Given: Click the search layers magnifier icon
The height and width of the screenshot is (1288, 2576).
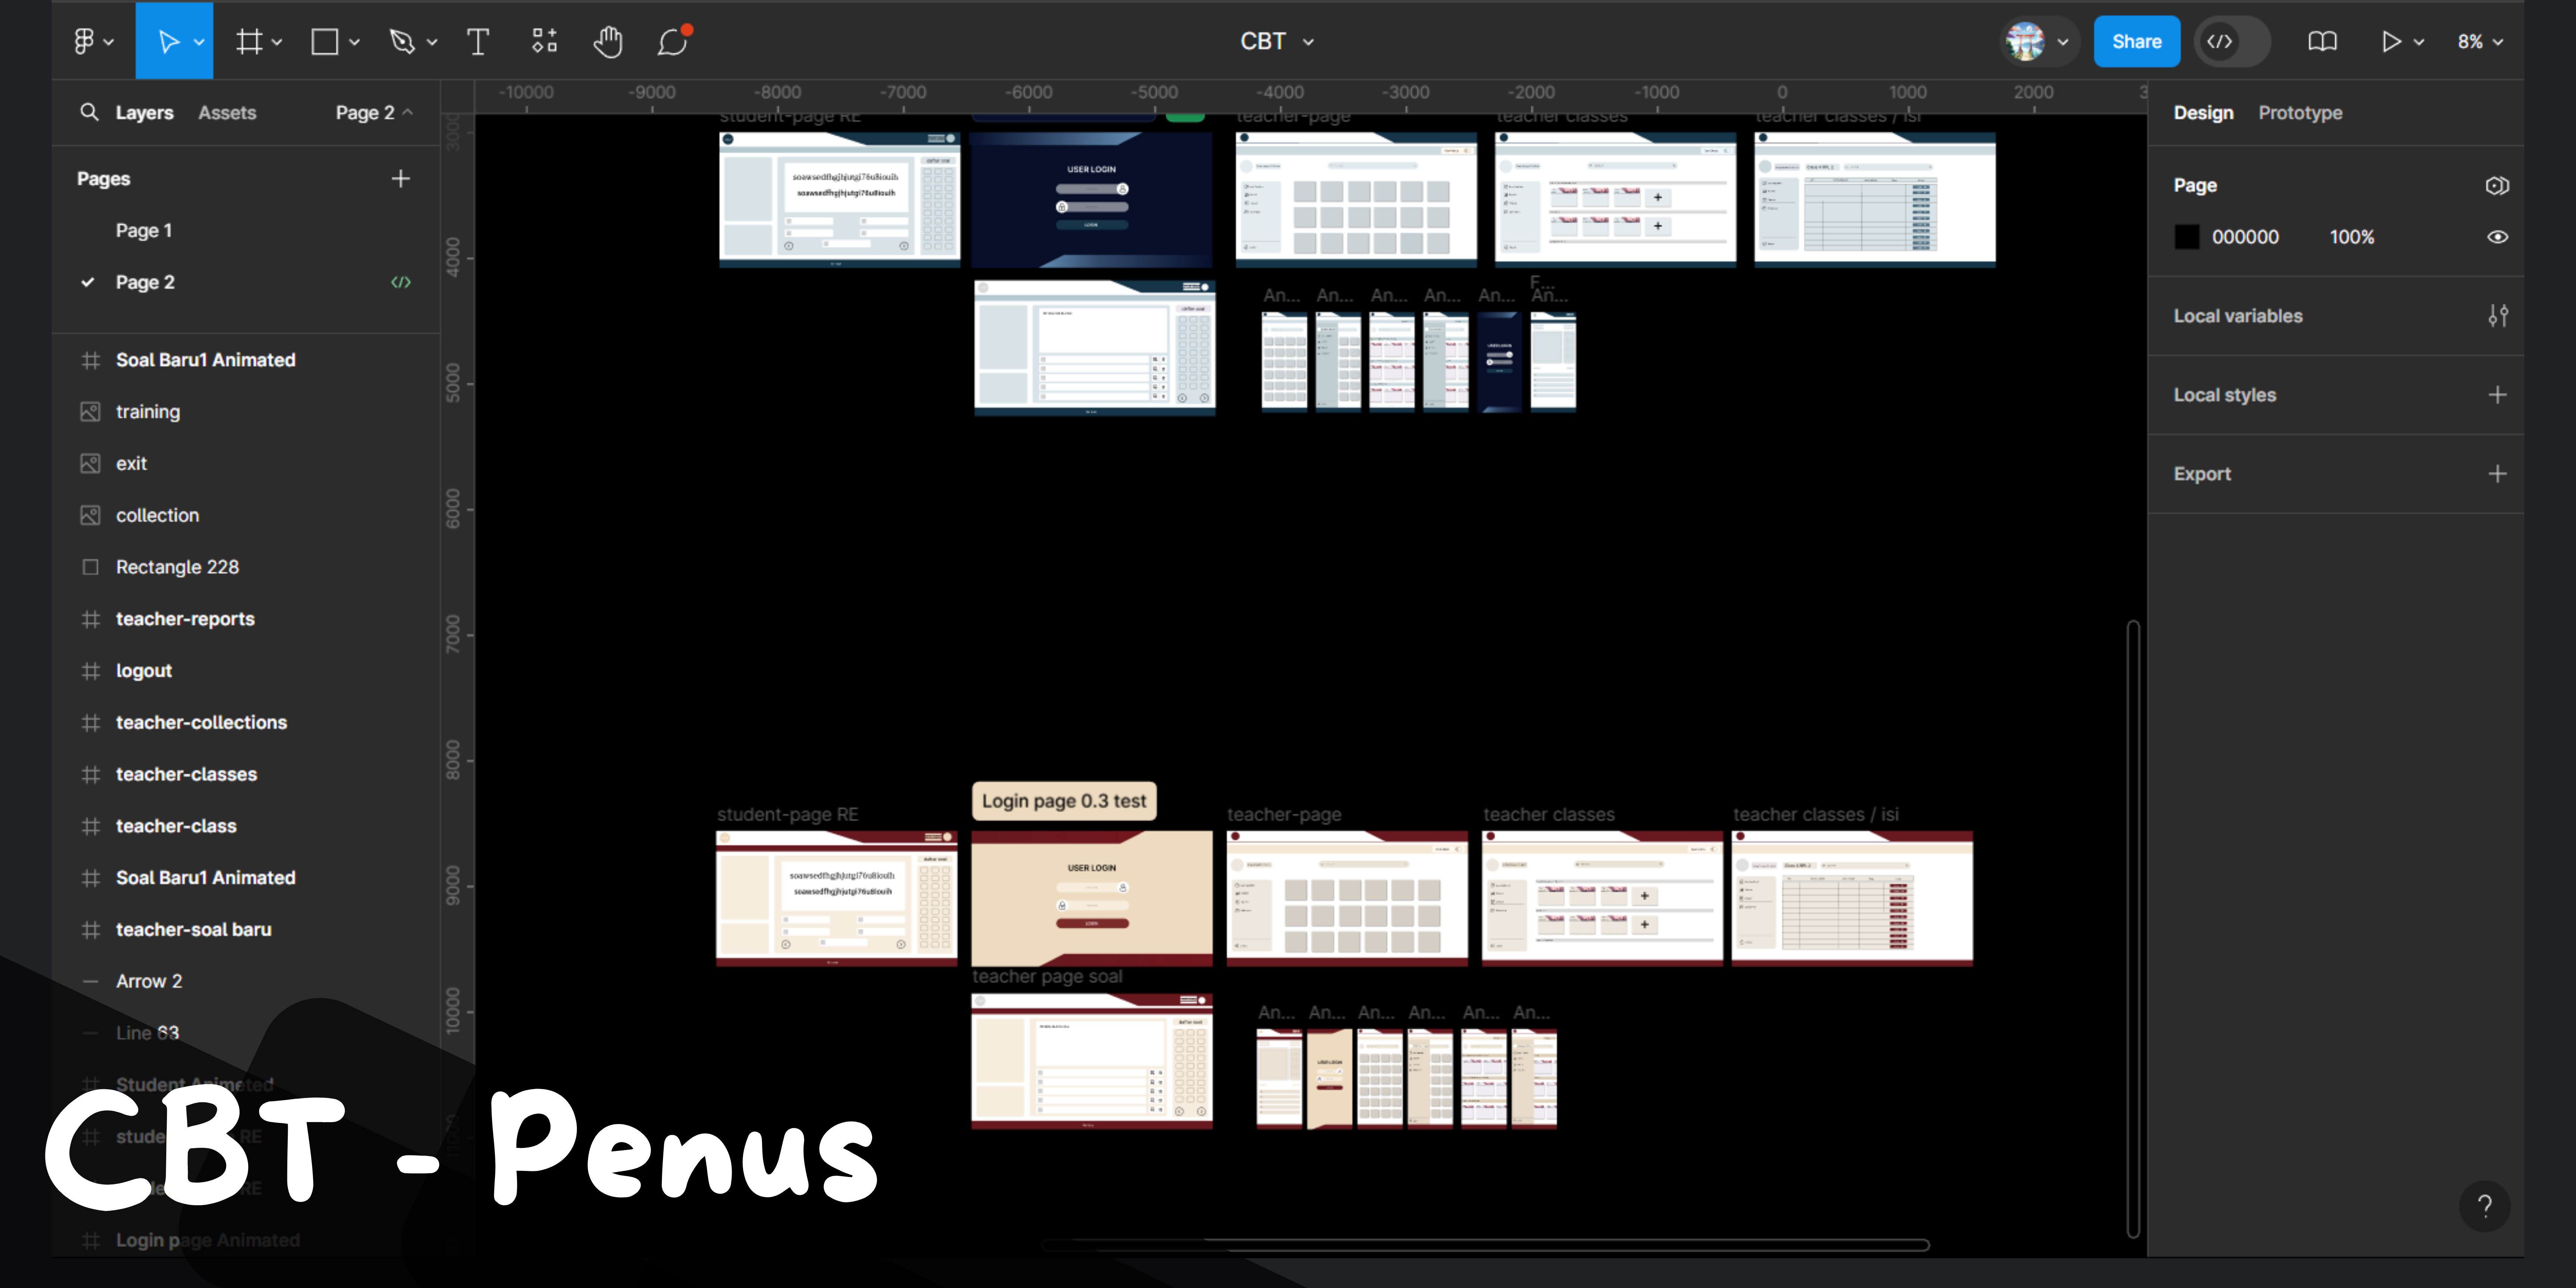Looking at the screenshot, I should point(90,112).
